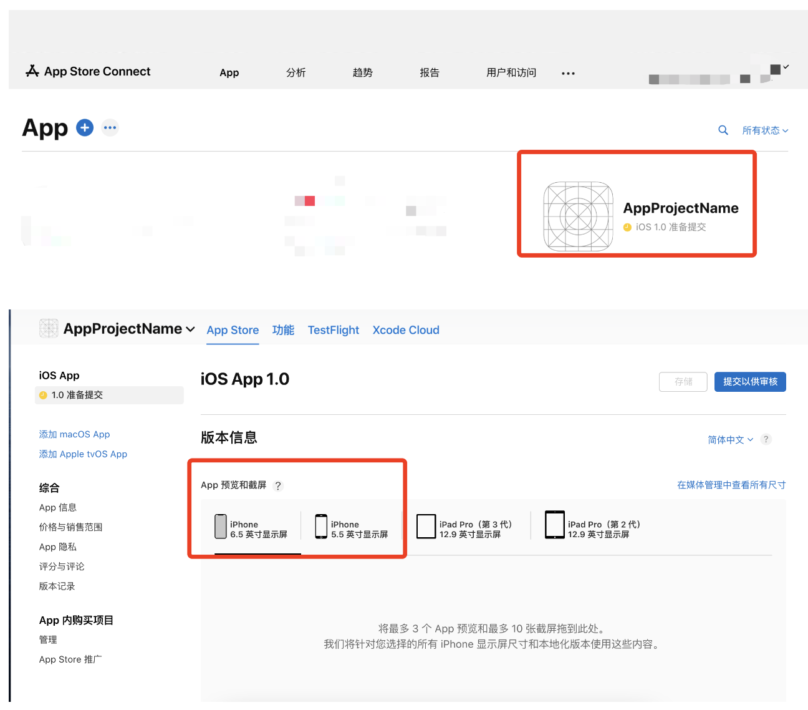Open 评分与评论 in sidebar

(x=62, y=567)
